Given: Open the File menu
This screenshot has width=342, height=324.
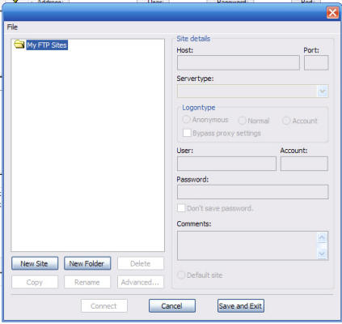Looking at the screenshot, I should coord(12,27).
